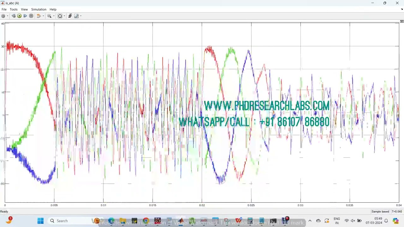The height and width of the screenshot is (227, 404).
Task: Click the Step Back button
Action: click(14, 16)
